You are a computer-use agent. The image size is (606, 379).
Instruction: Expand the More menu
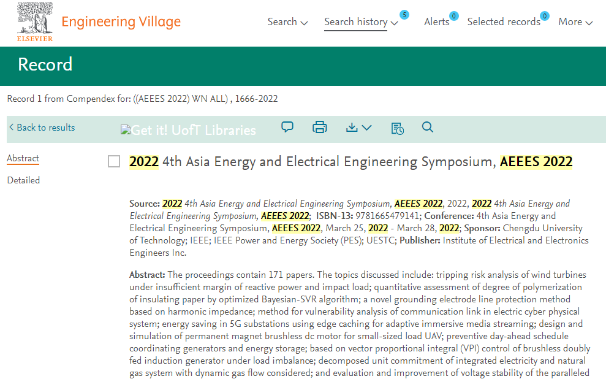click(x=575, y=22)
